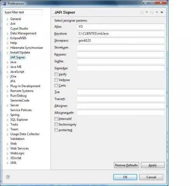The width and height of the screenshot is (191, 186).
Task: Click the Alias input field
Action: pos(121,27)
